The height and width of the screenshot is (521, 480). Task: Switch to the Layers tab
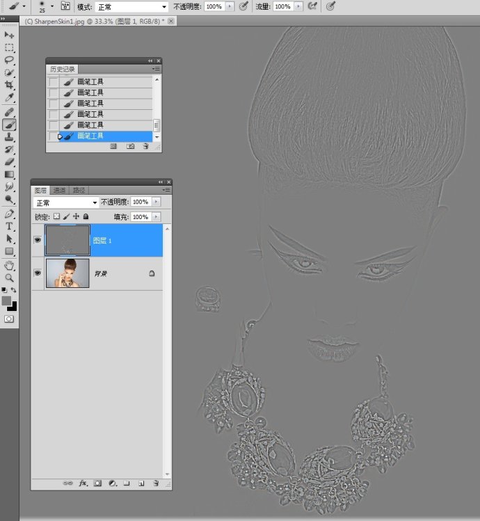pyautogui.click(x=41, y=191)
